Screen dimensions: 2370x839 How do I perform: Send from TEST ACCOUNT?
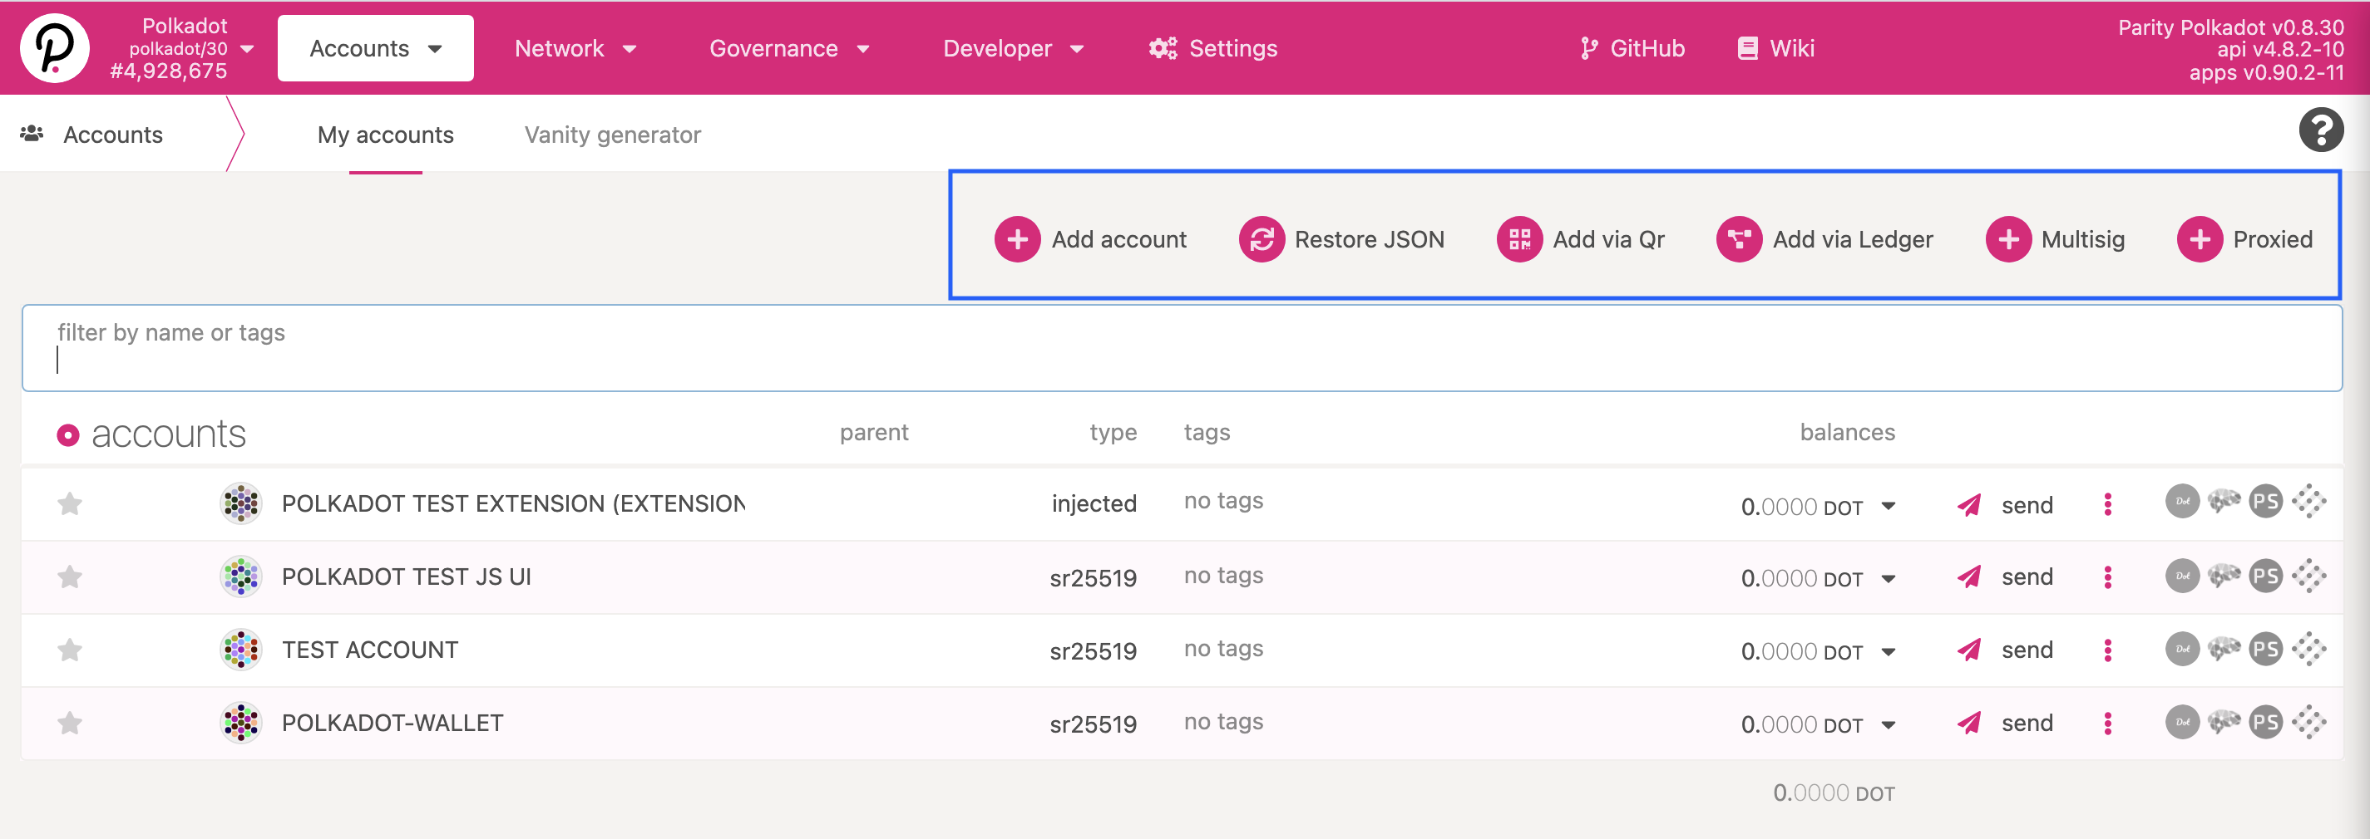pos(2005,650)
